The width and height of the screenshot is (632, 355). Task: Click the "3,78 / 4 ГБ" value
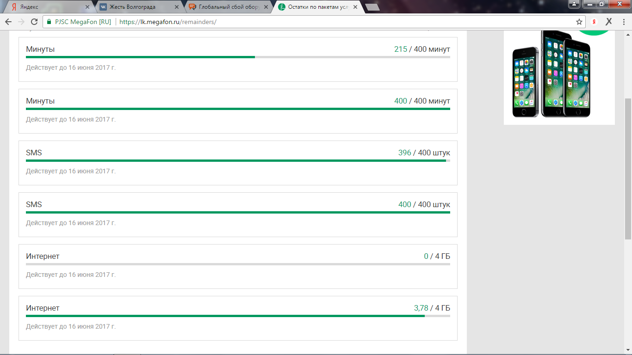[x=432, y=308]
